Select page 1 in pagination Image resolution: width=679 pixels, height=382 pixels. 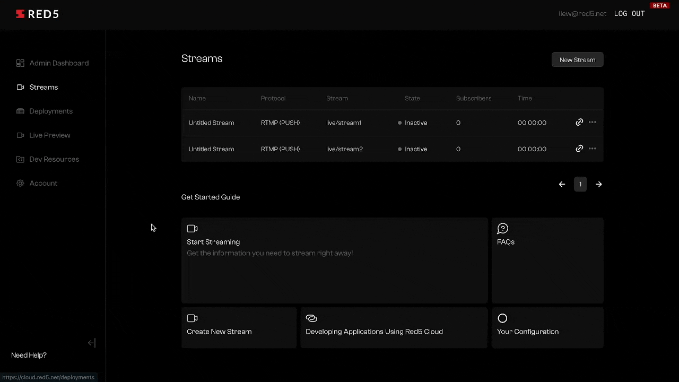580,184
